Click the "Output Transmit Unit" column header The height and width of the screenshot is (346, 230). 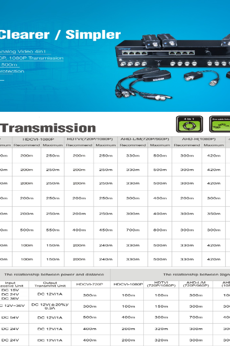50,284
